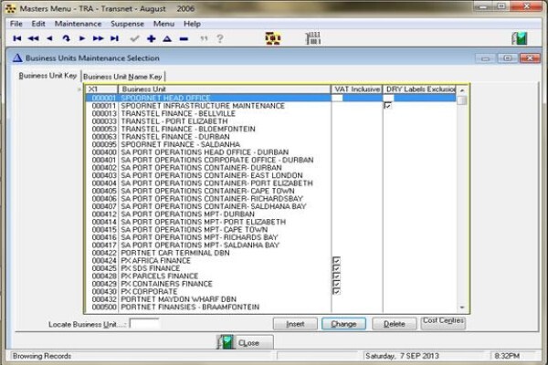The image size is (548, 365).
Task: Click the Insert button
Action: tap(295, 324)
